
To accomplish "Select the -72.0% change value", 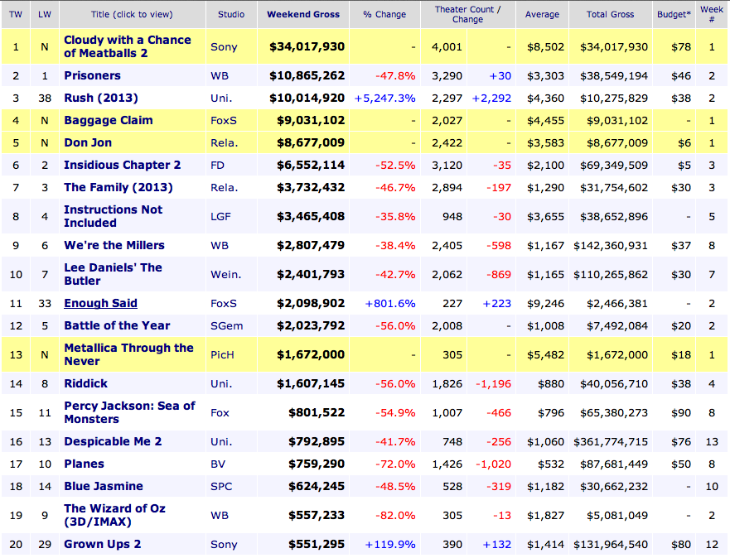I will tap(395, 464).
